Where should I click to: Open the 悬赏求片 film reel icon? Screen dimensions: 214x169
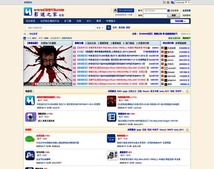point(112,155)
